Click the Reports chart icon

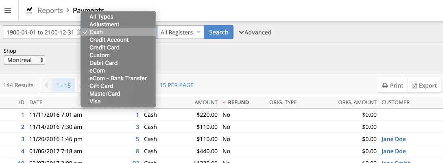tap(29, 11)
